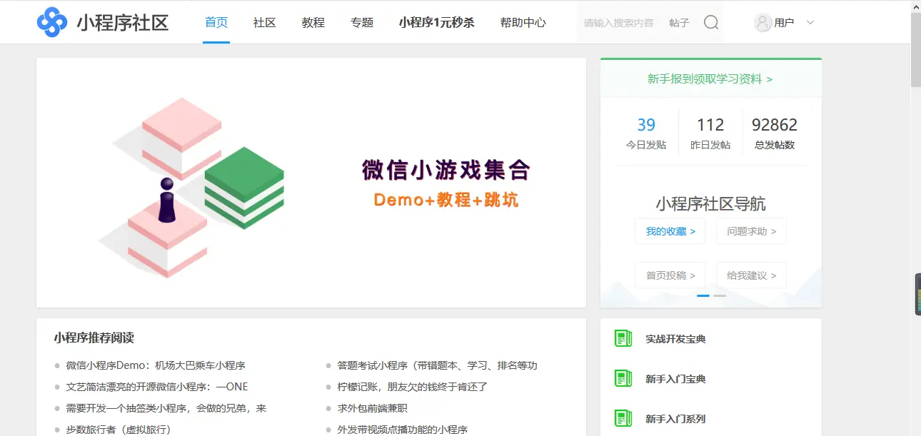The width and height of the screenshot is (921, 436).
Task: Select the 专题 menu item
Action: pyautogui.click(x=362, y=22)
